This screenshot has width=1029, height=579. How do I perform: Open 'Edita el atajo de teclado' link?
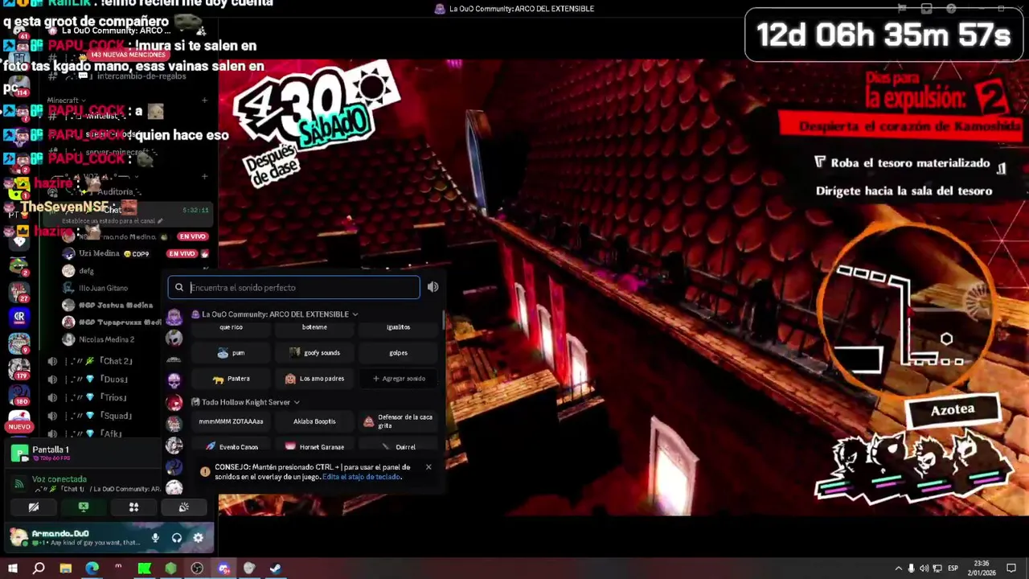pos(361,477)
